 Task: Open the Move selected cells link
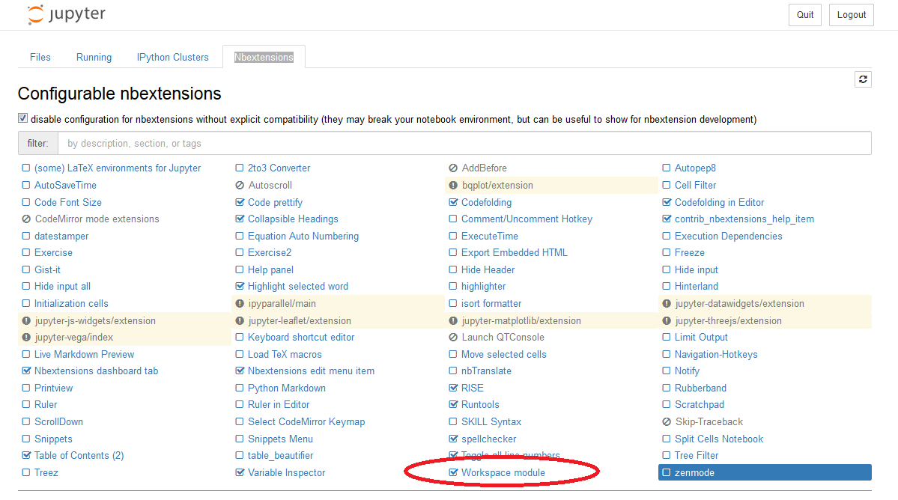pyautogui.click(x=504, y=355)
